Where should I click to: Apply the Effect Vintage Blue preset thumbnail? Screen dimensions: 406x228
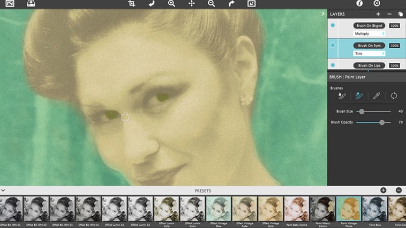click(x=218, y=209)
